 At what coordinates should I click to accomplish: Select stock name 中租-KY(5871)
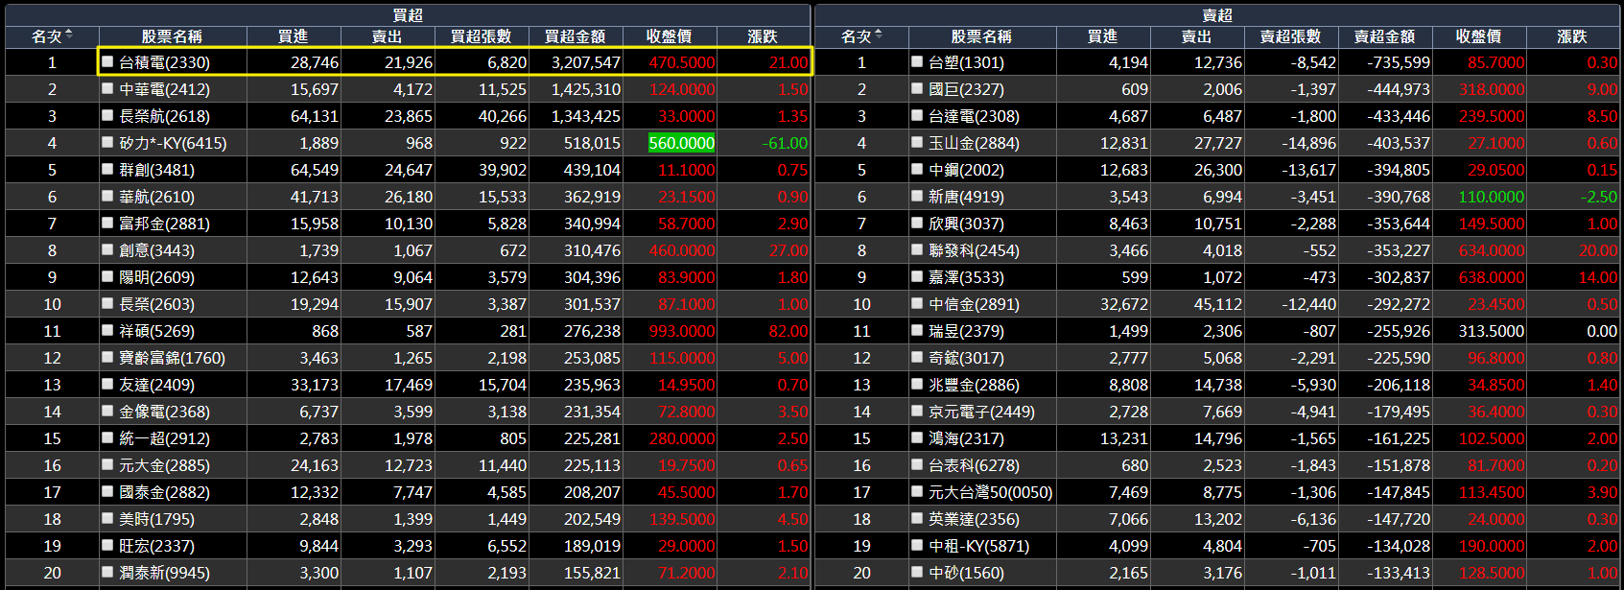[x=978, y=546]
